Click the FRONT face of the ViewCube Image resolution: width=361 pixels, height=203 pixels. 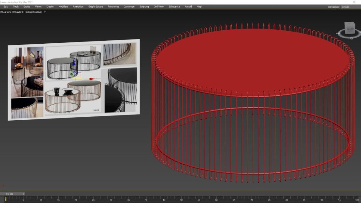click(350, 29)
